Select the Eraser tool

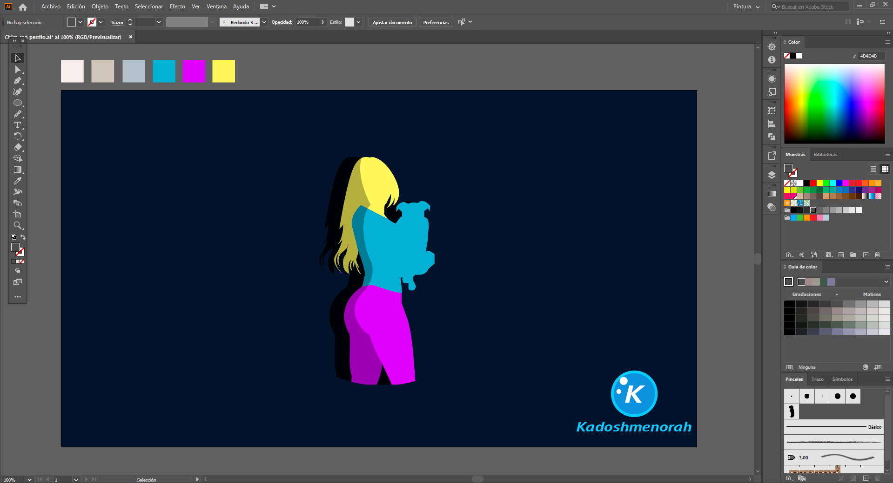pyautogui.click(x=18, y=148)
